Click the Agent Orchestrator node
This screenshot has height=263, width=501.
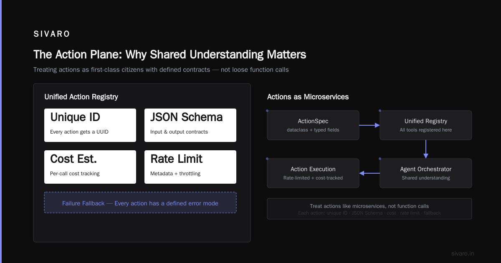(x=426, y=173)
